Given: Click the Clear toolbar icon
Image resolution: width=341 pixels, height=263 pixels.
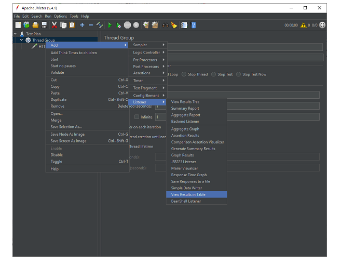Looking at the screenshot, I should click(x=146, y=25).
